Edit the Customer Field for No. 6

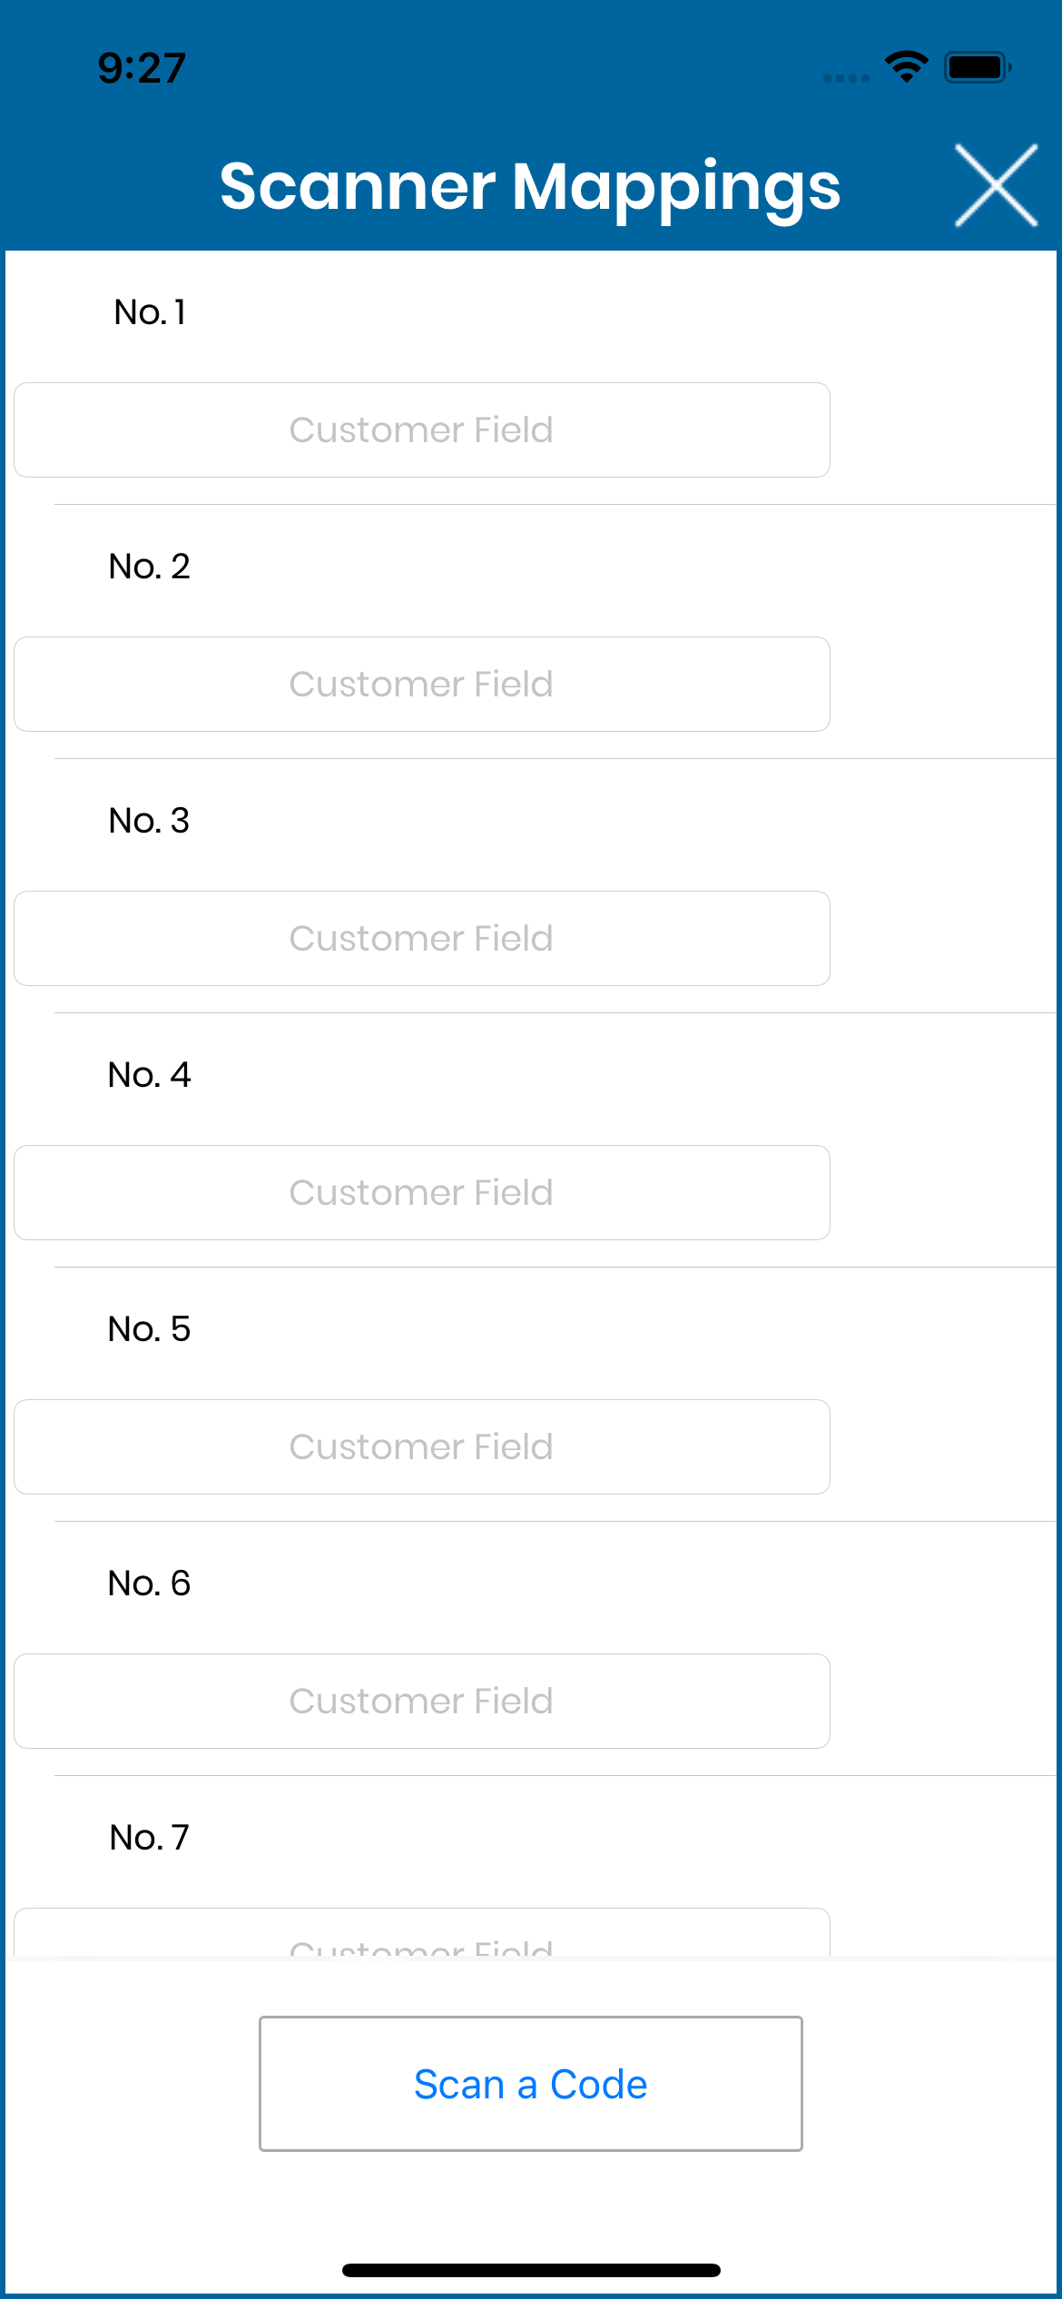pyautogui.click(x=422, y=1701)
